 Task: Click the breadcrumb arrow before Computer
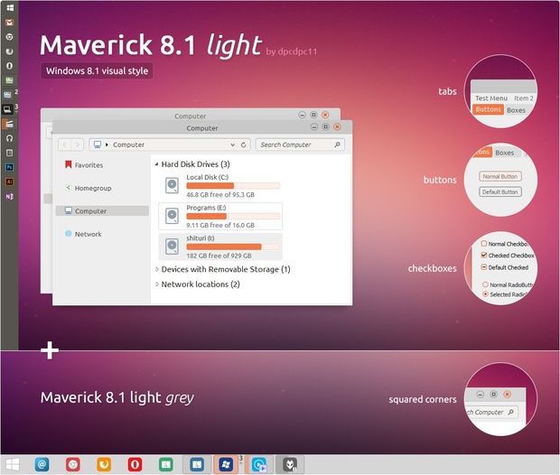(107, 144)
